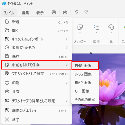Screen dimensions: 125x125
Task: Click the Paint app icon in title bar
Action: [x=4, y=3]
